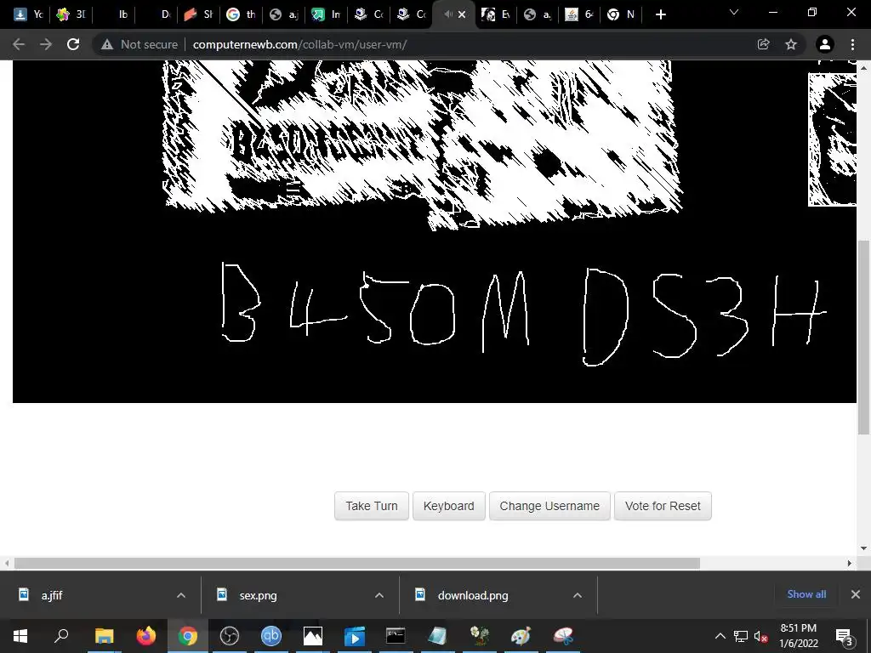Bookmark this page with the star icon
This screenshot has width=871, height=653.
pos(791,44)
